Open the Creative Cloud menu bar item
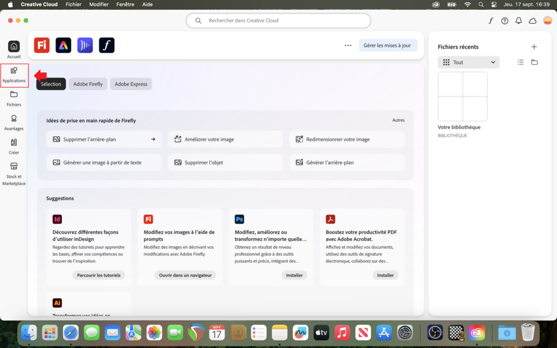This screenshot has height=348, width=557. 39,4
